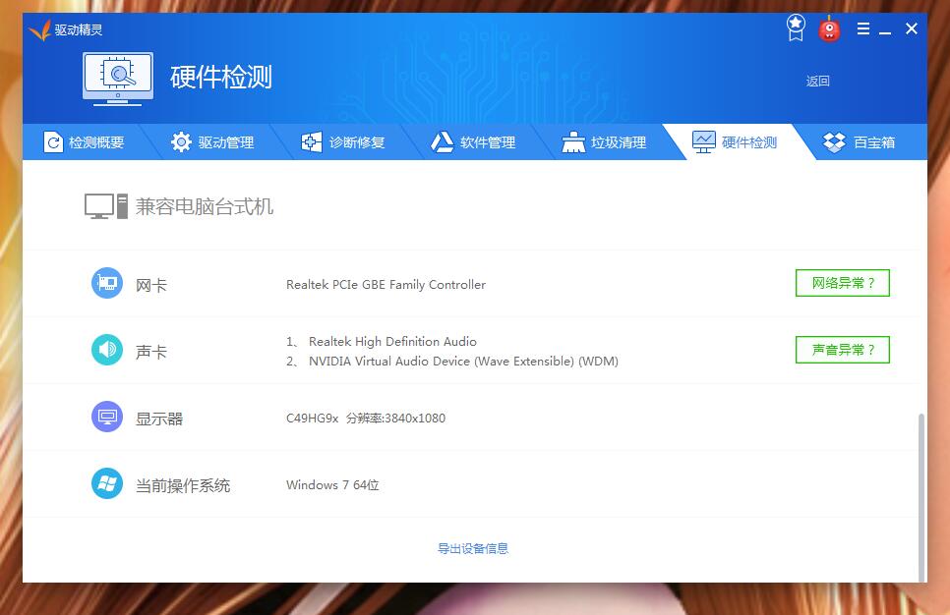
Task: Click the desktop computer icon beside 兼容电脑台式机
Action: [x=106, y=206]
